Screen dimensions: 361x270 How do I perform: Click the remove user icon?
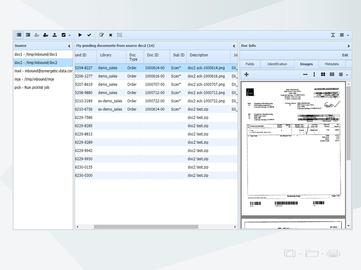click(x=46, y=35)
